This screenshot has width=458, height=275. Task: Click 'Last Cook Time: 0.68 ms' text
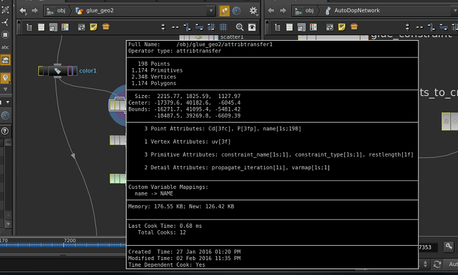[165, 226]
